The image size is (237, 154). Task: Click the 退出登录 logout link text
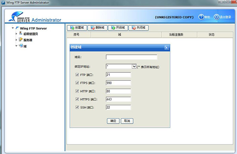[x=226, y=17]
